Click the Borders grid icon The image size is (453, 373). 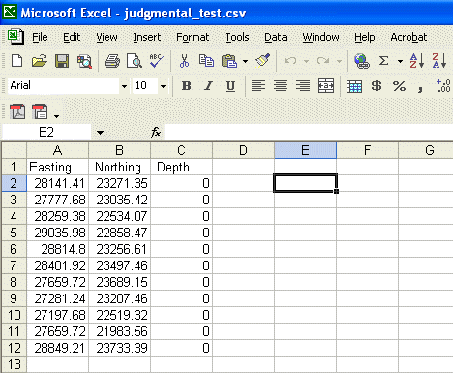click(x=354, y=86)
